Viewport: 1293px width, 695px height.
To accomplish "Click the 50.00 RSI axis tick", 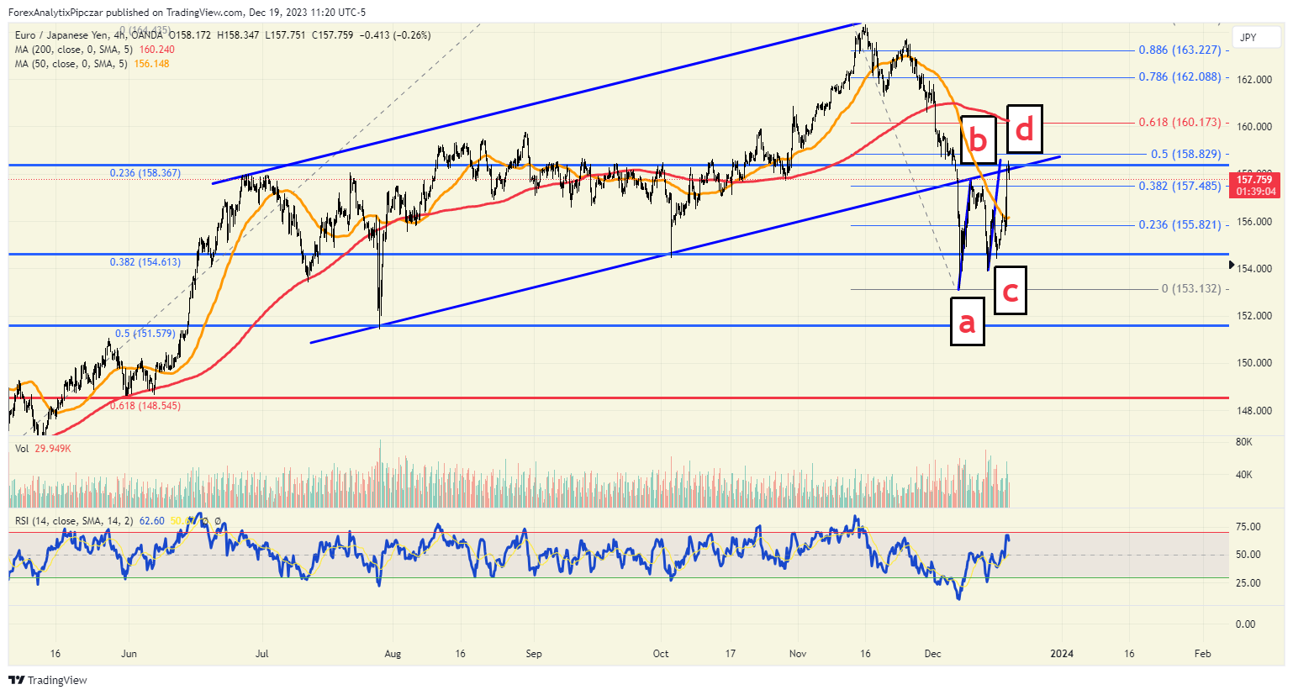I will 1248,555.
